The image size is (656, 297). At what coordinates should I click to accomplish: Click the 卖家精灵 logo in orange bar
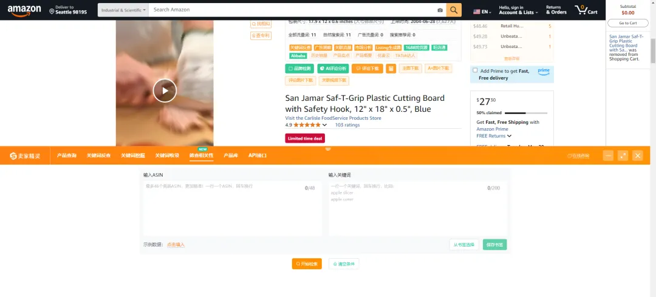[x=25, y=156]
